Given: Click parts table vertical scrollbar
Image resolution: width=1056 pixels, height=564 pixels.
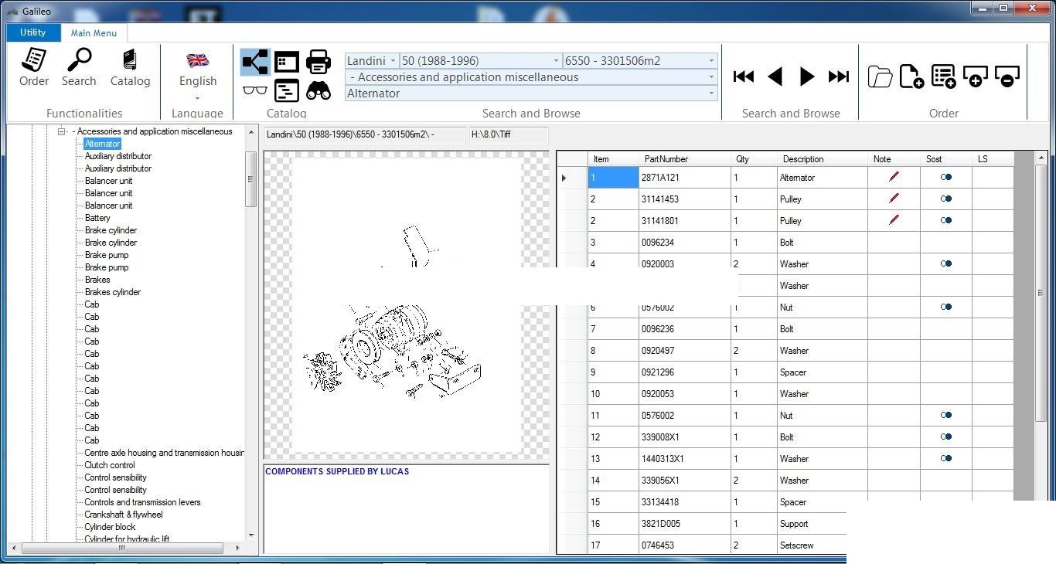Looking at the screenshot, I should (x=1041, y=292).
